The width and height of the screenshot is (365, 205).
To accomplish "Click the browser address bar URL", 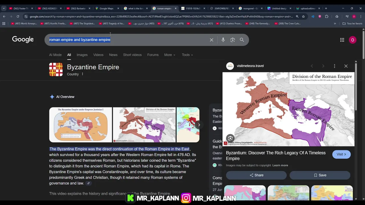I will tap(161, 17).
